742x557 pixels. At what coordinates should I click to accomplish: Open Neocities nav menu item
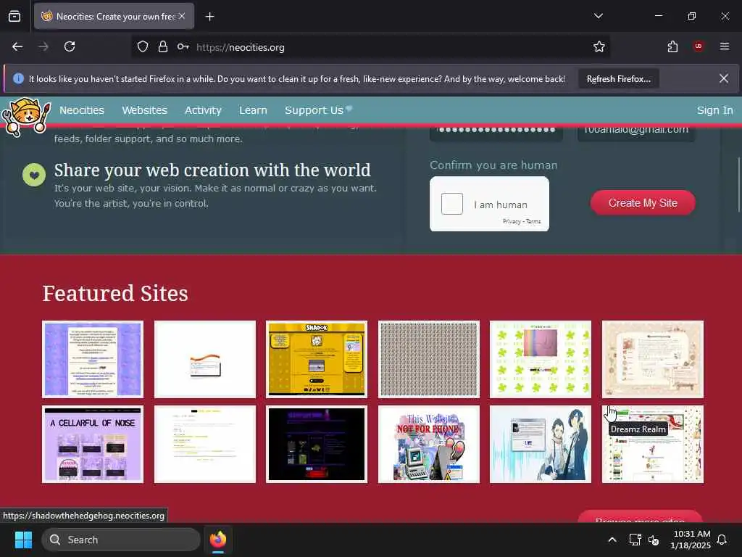coord(82,110)
